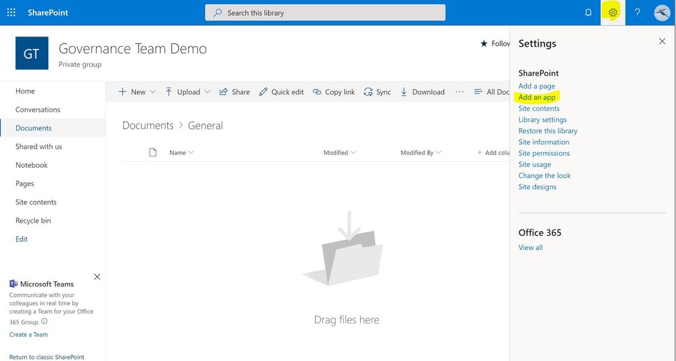This screenshot has width=676, height=361.
Task: Open the Settings gear icon
Action: coord(612,12)
